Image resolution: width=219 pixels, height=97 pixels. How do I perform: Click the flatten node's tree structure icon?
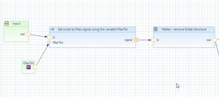[x=156, y=29]
